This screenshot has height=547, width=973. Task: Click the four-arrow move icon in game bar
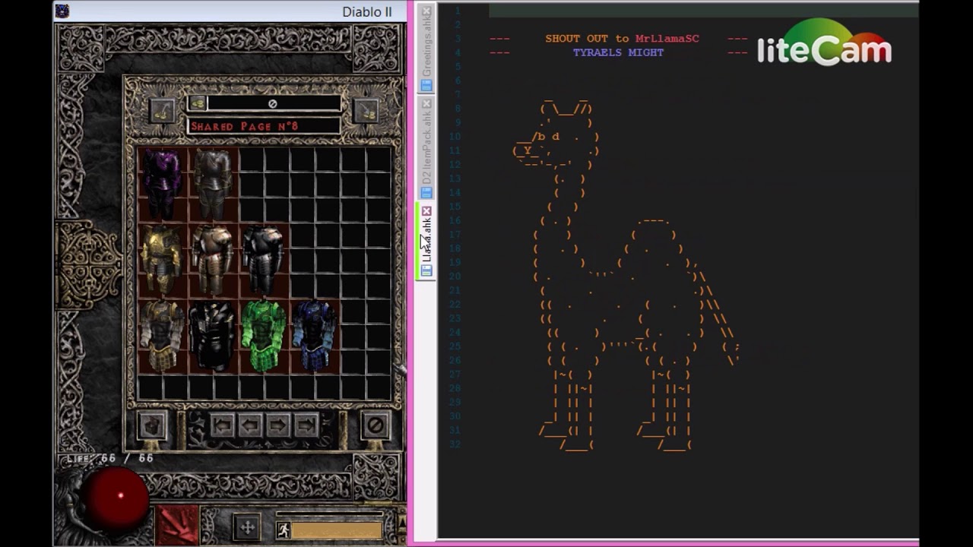pos(246,528)
